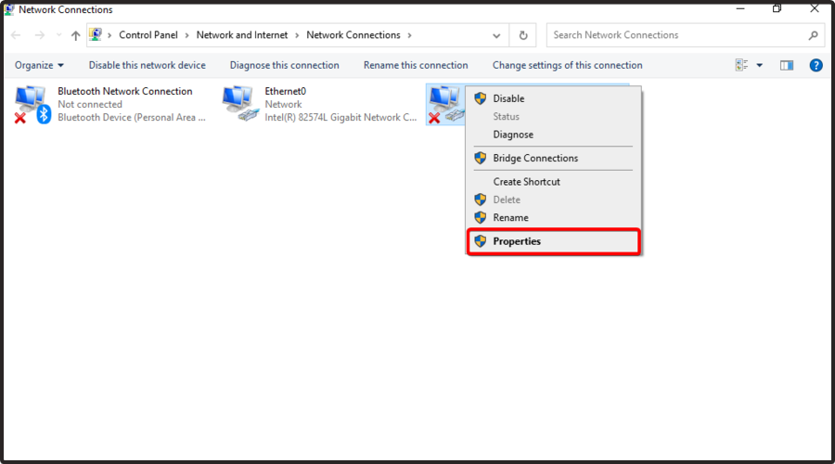Click the Up one level arrow
Image resolution: width=835 pixels, height=464 pixels.
point(75,35)
